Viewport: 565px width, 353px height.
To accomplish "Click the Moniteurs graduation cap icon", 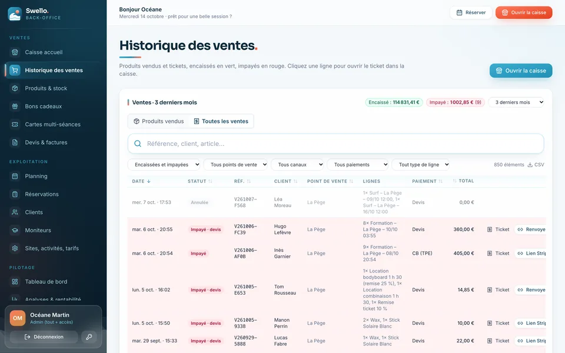I will click(15, 230).
